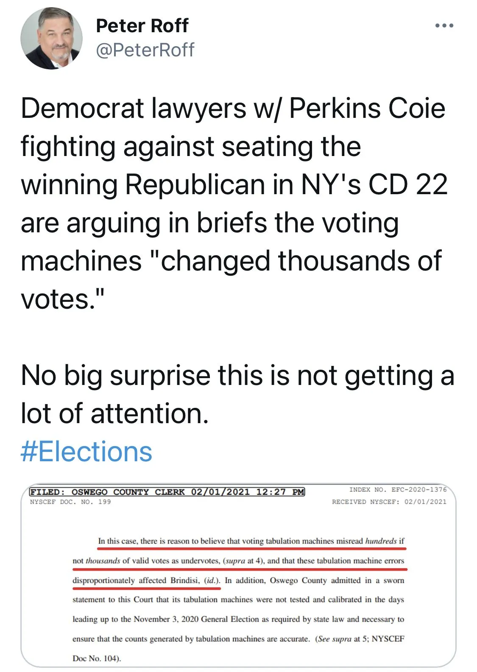Click Peter Roff's profile avatar photo
Screen dimensions: 477x672
pos(51,38)
